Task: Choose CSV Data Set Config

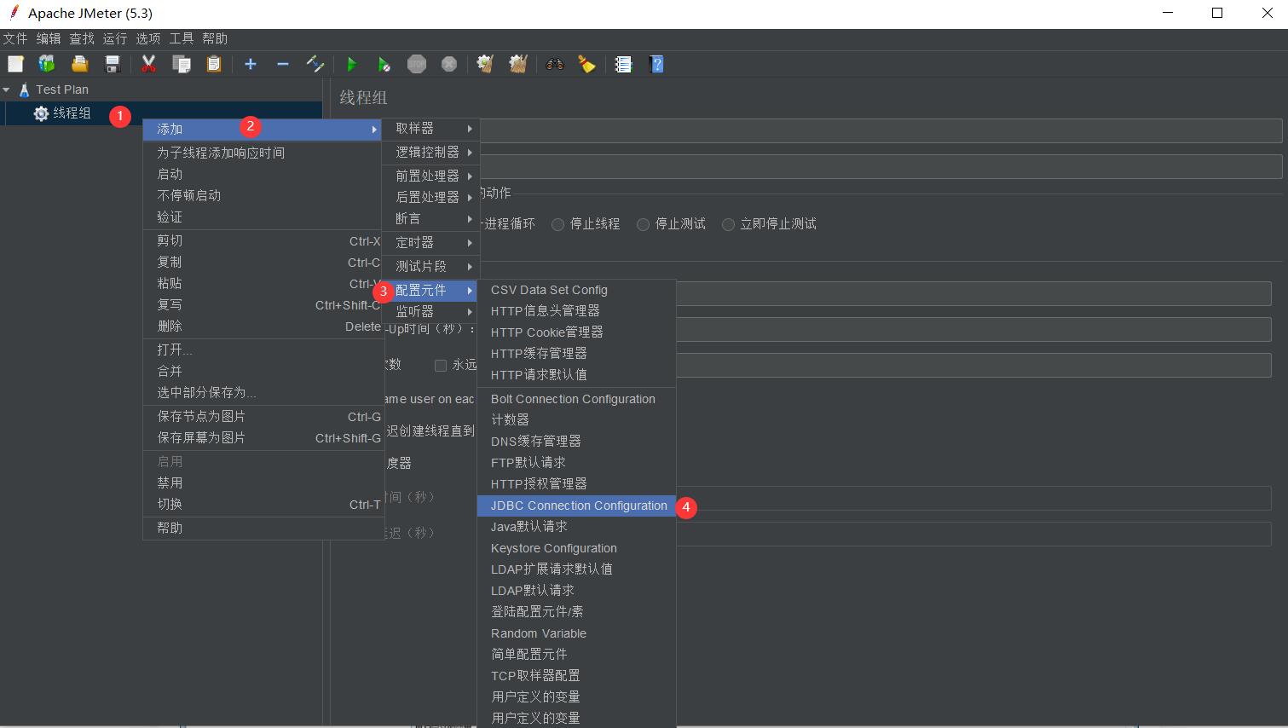Action: pyautogui.click(x=576, y=290)
